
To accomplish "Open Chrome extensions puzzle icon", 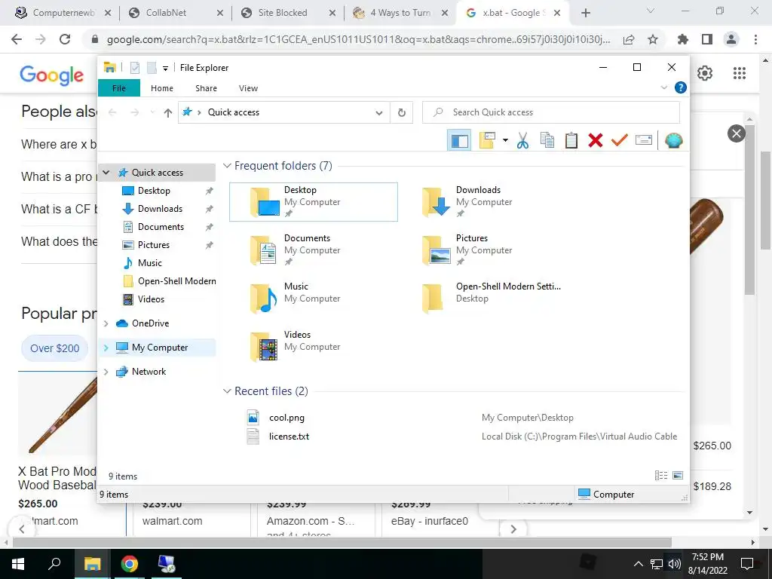I will [x=683, y=39].
